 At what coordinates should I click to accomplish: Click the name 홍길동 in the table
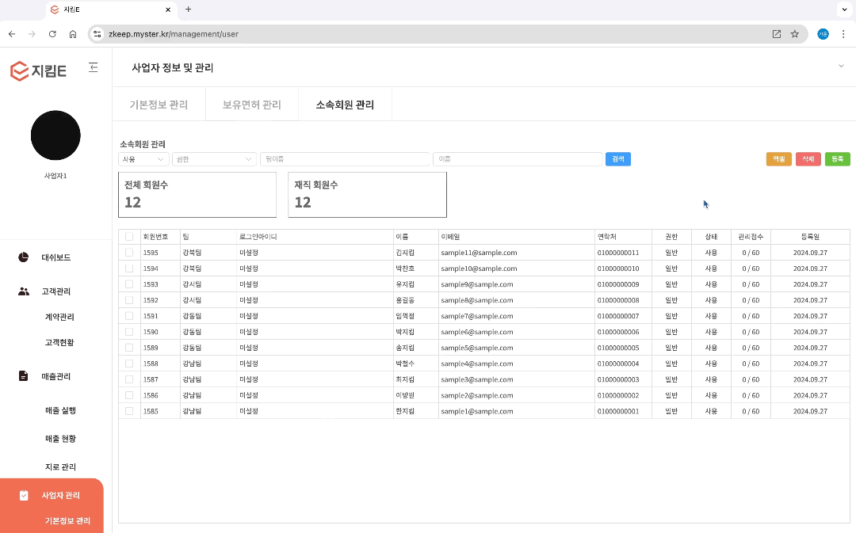405,300
